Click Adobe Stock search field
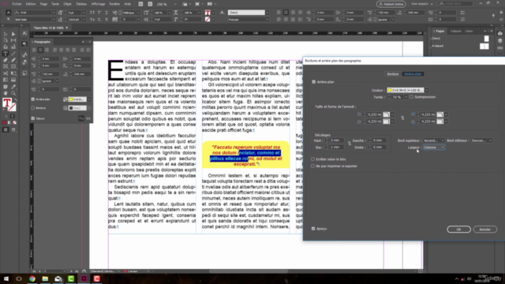 pyautogui.click(x=456, y=4)
